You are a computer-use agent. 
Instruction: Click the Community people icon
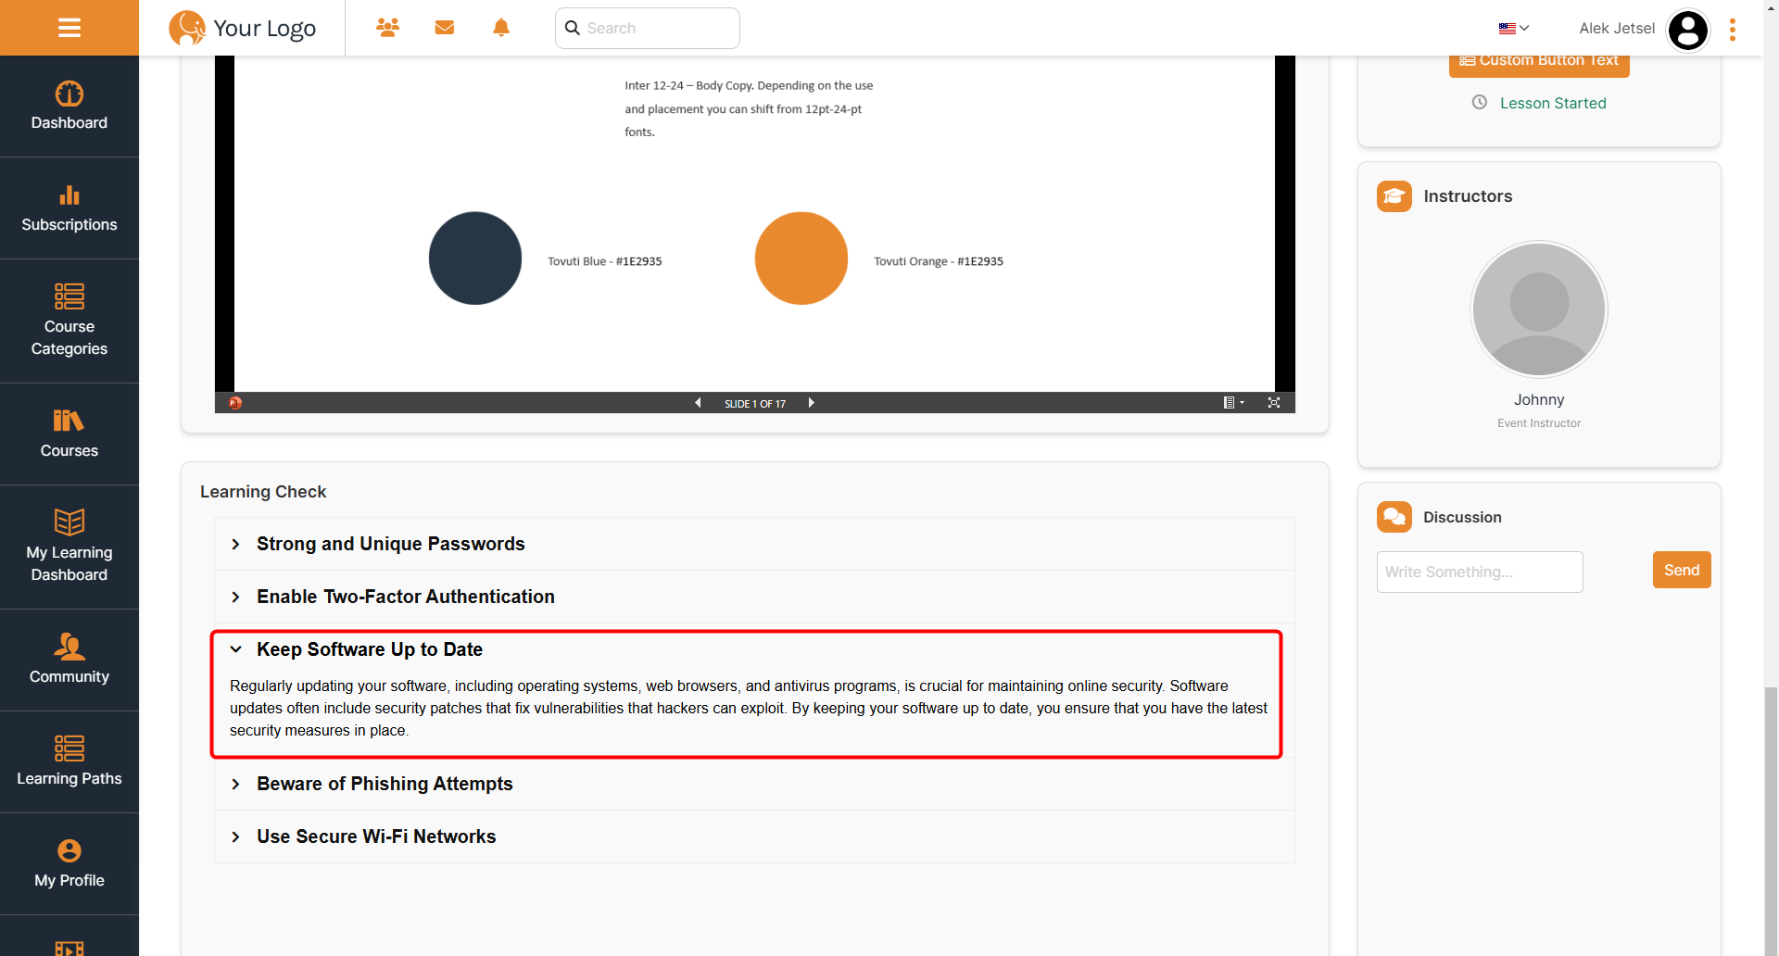[69, 646]
